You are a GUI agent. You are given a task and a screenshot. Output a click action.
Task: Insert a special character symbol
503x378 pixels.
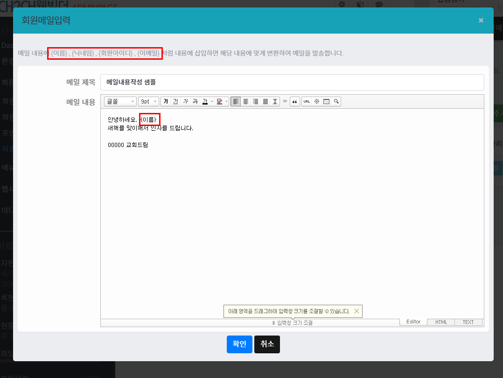point(316,102)
